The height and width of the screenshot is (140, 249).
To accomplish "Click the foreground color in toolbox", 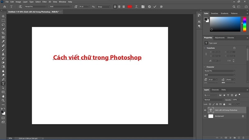I will pyautogui.click(x=2, y=112).
